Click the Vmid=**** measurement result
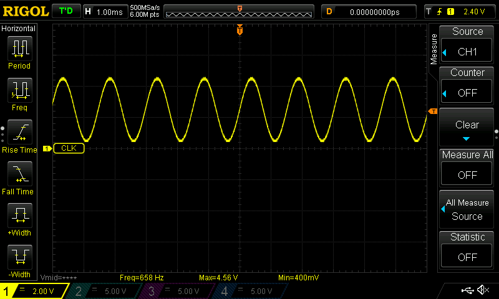This screenshot has height=299, width=499. click(x=59, y=278)
